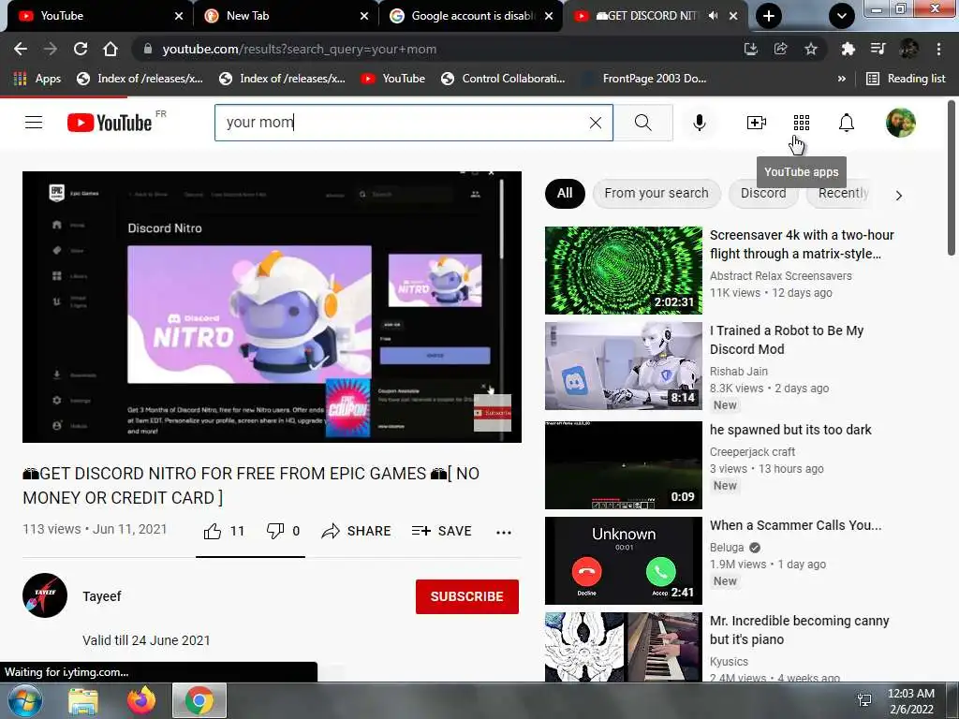Image resolution: width=959 pixels, height=719 pixels.
Task: Open the Create video camera icon
Action: 757,123
